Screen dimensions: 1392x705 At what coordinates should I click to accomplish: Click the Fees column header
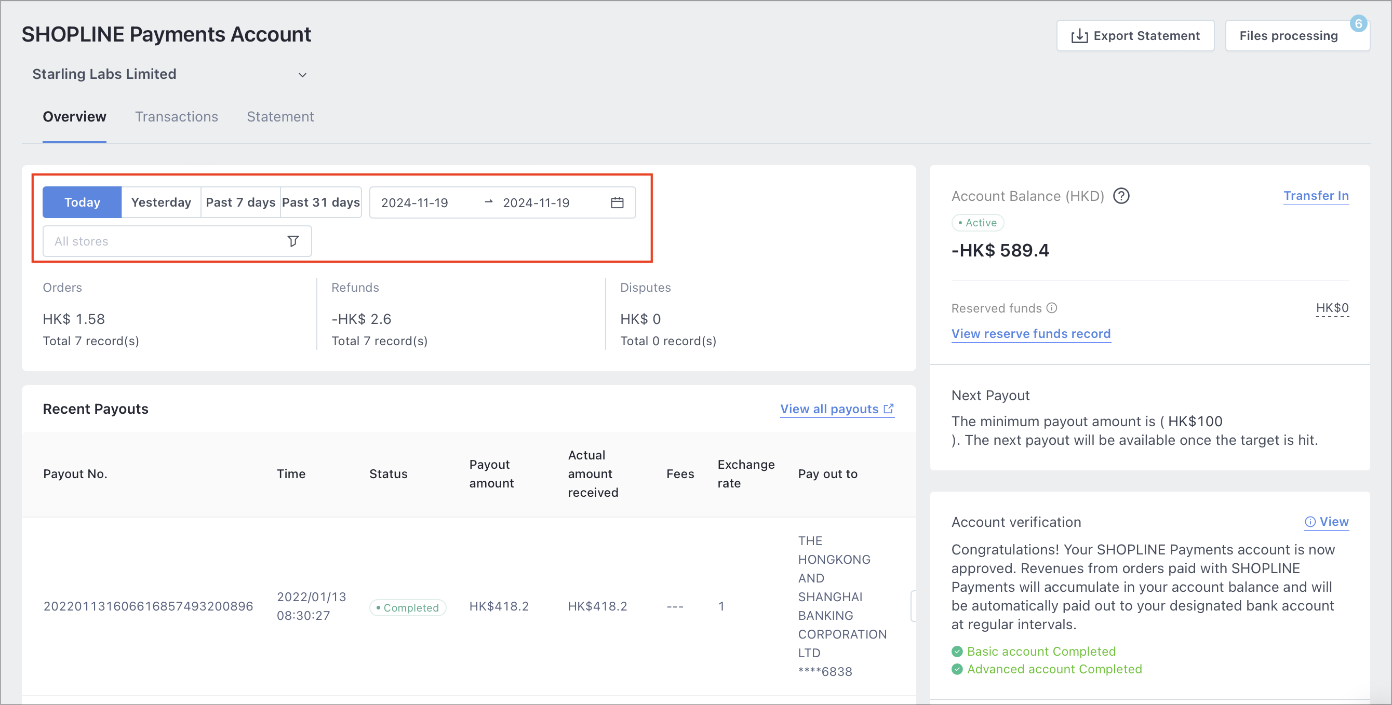[680, 474]
